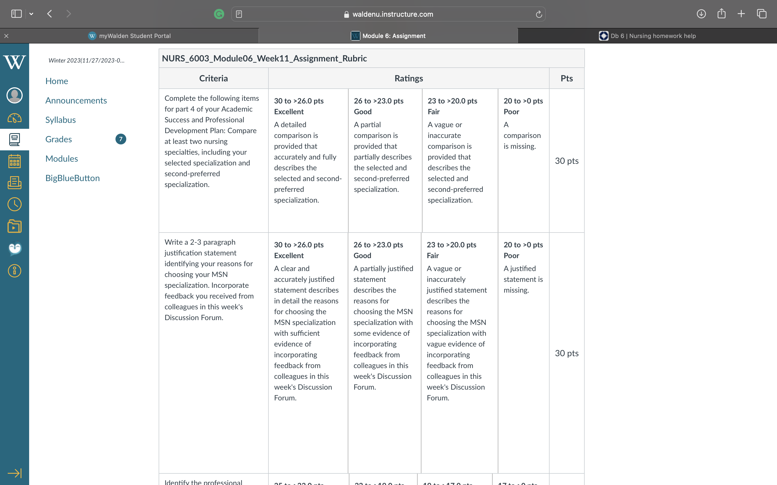Click the Grades badge showing 7

121,139
